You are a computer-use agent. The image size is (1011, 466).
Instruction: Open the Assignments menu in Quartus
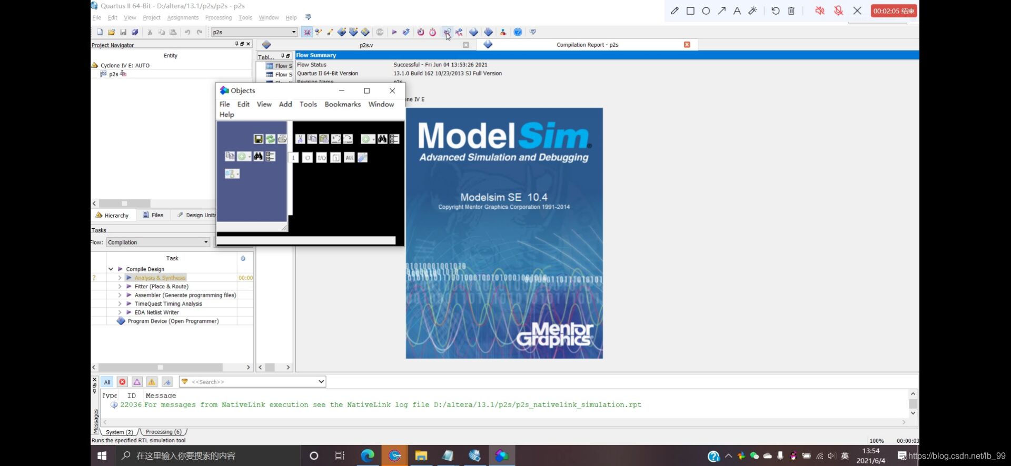point(183,17)
